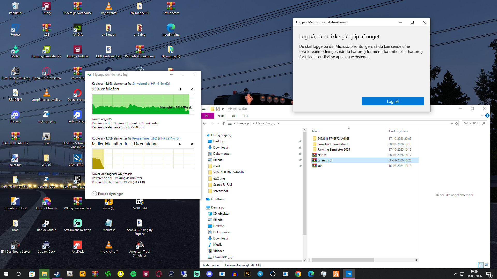Click the Log på button
Image resolution: width=497 pixels, height=279 pixels.
(393, 102)
